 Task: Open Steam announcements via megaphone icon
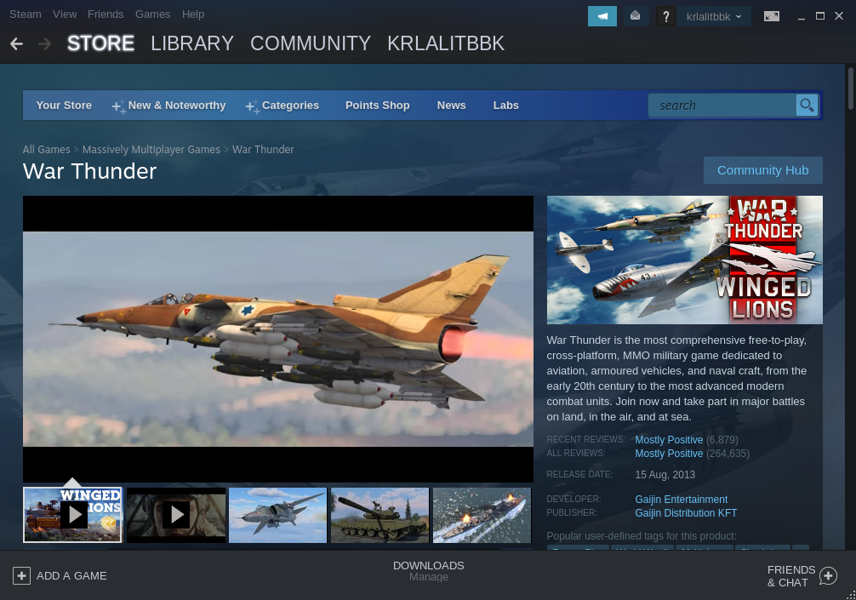(602, 15)
